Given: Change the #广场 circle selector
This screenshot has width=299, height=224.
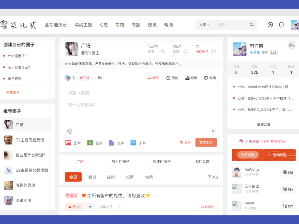Looking at the screenshot, I should (84, 78).
